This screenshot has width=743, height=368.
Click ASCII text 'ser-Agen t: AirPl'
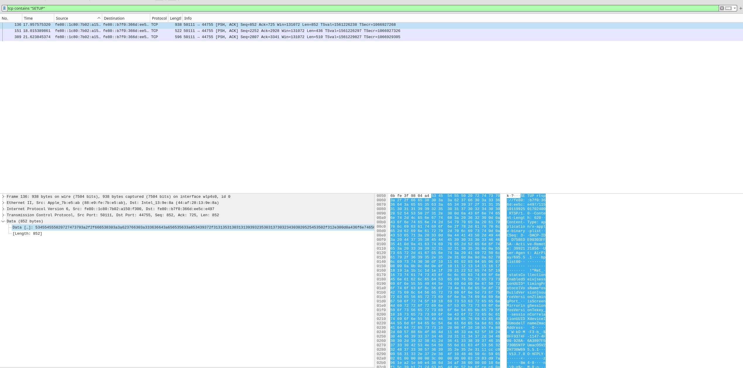pyautogui.click(x=526, y=253)
